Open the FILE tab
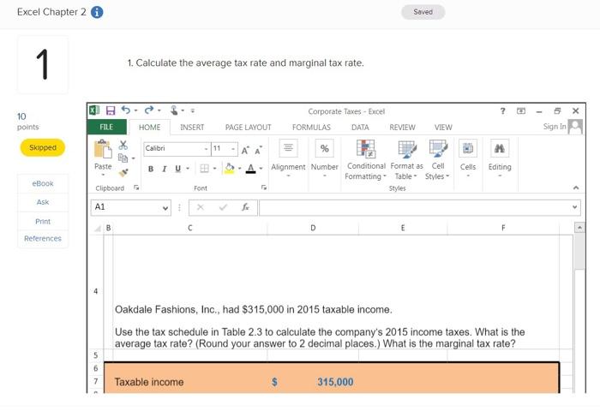Image resolution: width=600 pixels, height=411 pixels. point(106,127)
